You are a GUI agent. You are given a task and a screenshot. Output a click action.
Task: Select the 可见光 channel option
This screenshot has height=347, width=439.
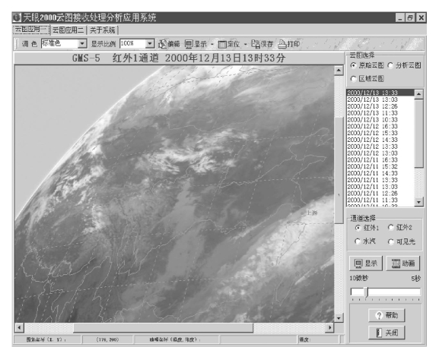391,241
